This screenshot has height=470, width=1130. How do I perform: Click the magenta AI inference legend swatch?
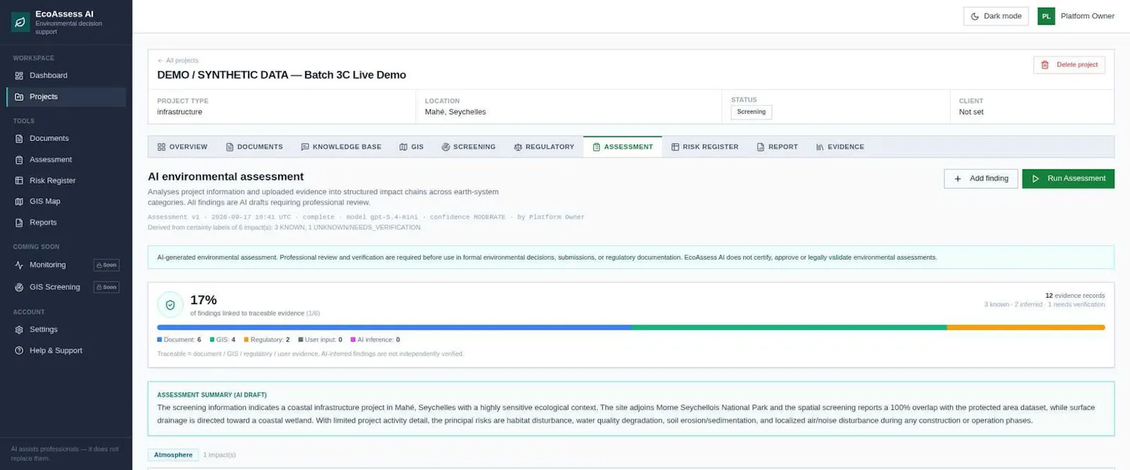click(353, 339)
